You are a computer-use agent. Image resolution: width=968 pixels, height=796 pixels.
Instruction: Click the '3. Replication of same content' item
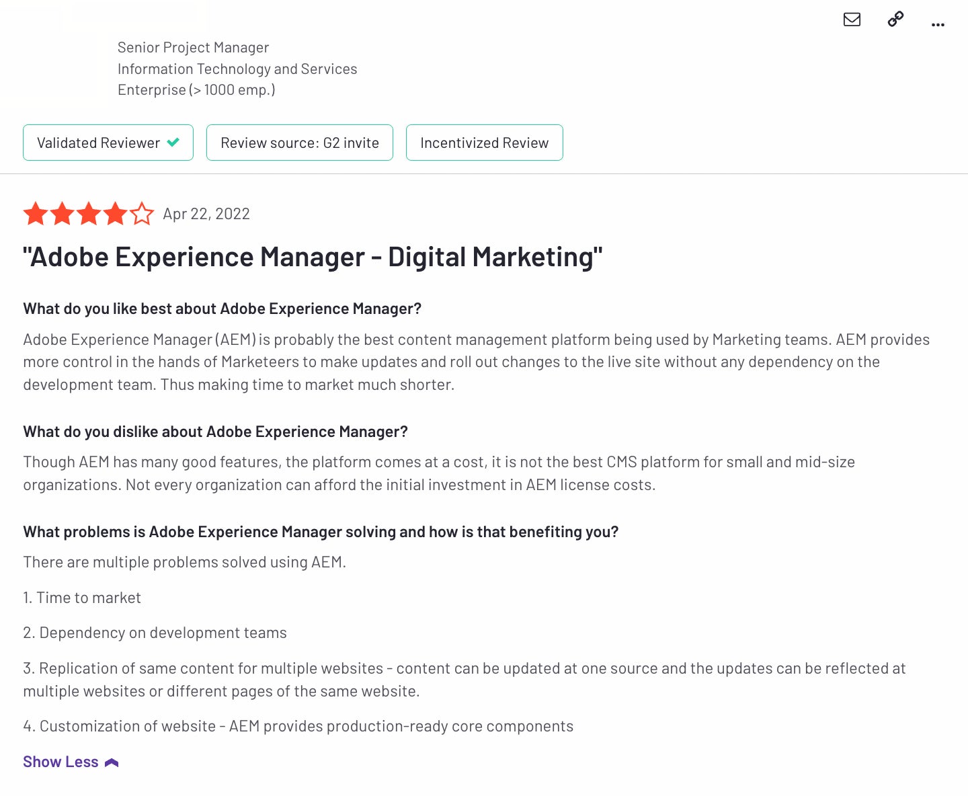[x=465, y=680]
